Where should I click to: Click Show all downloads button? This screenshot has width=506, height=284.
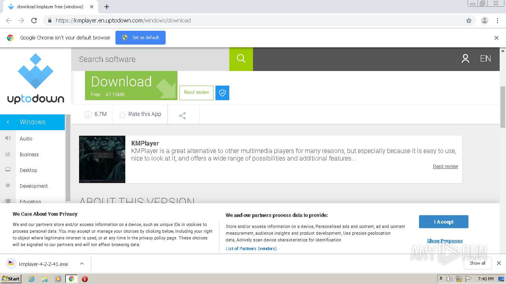(478, 263)
